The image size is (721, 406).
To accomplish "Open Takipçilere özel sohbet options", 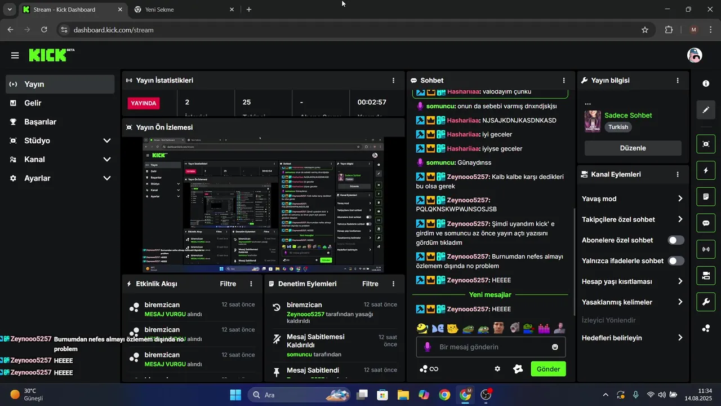I will [x=633, y=219].
